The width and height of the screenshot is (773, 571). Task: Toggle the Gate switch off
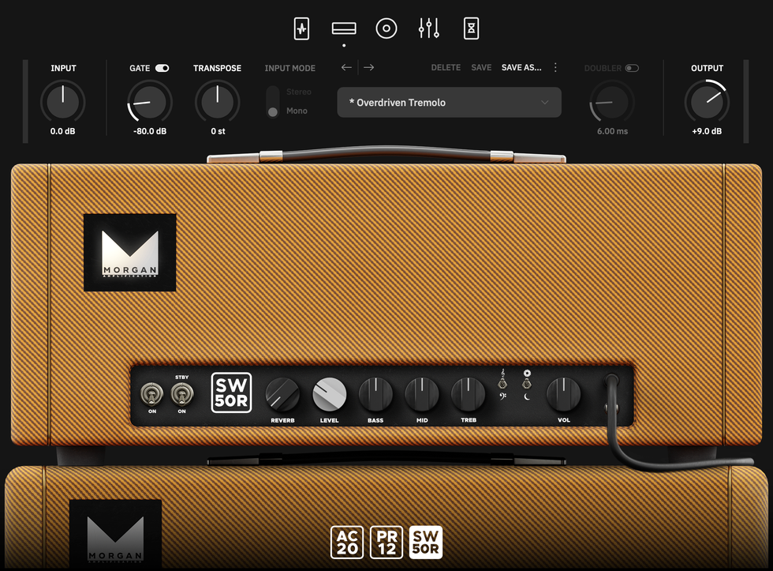[x=162, y=69]
